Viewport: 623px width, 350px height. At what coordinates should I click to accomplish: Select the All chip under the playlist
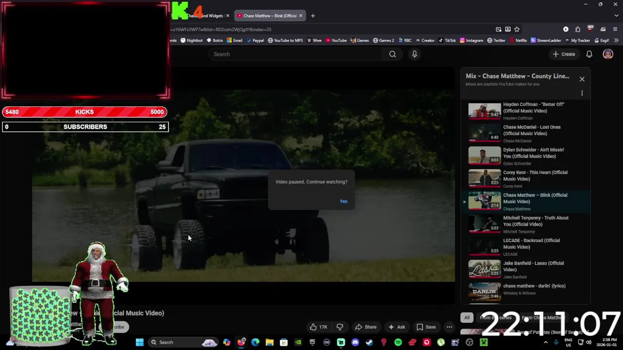click(x=467, y=317)
